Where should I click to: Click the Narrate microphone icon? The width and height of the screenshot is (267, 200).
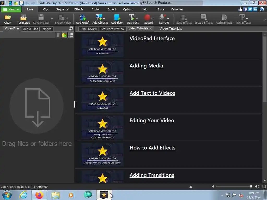(x=162, y=17)
